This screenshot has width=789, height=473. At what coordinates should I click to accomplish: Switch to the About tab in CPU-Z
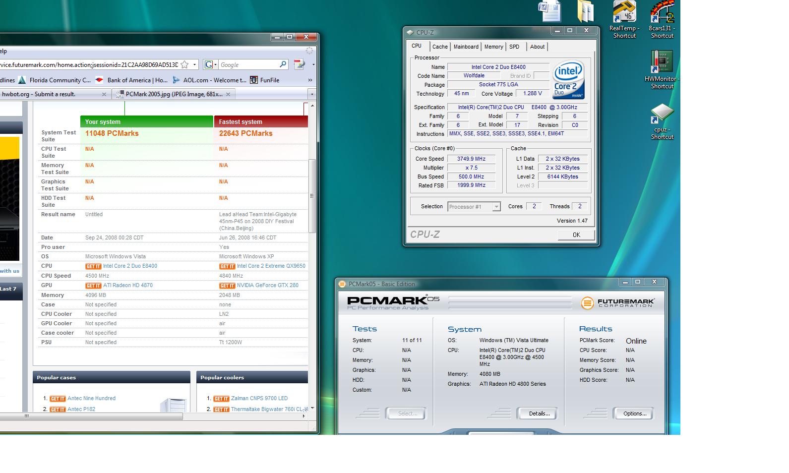537,47
